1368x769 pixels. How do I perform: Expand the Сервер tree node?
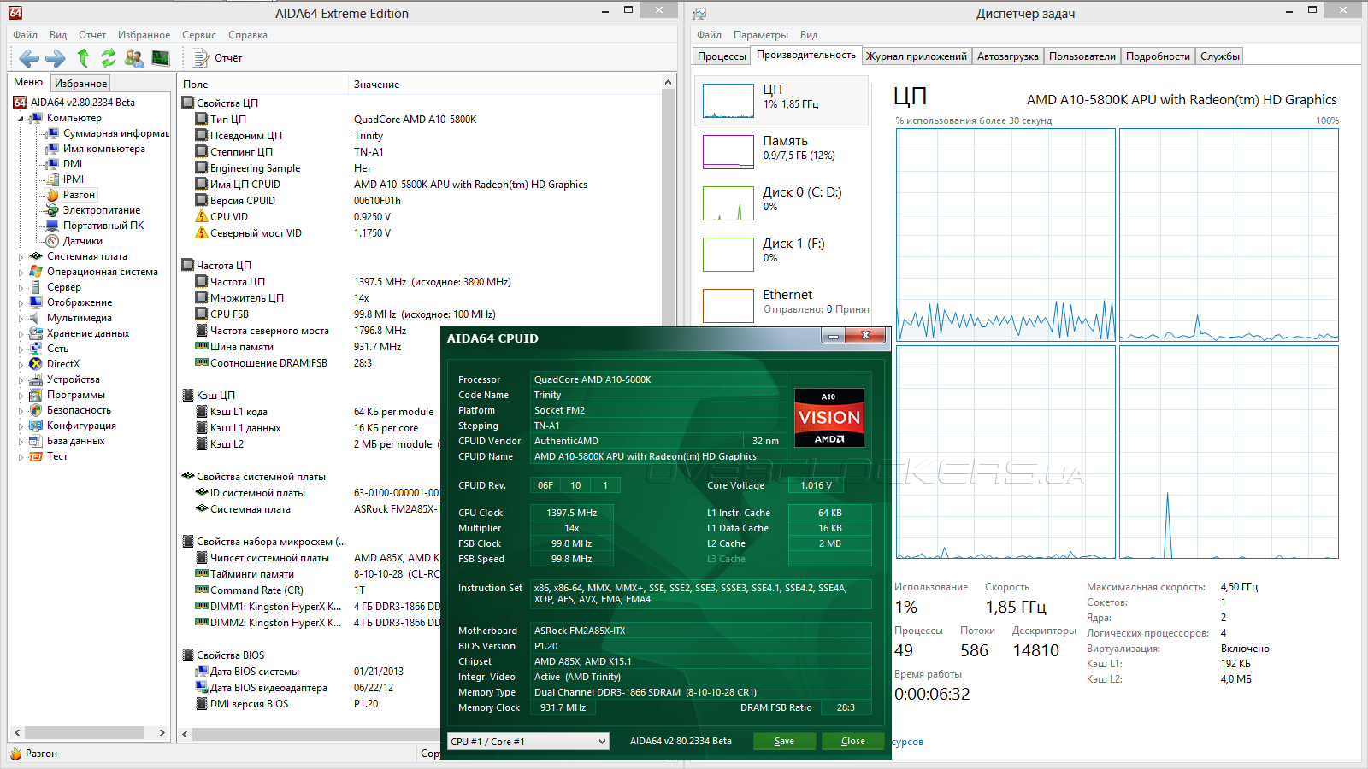tap(21, 287)
